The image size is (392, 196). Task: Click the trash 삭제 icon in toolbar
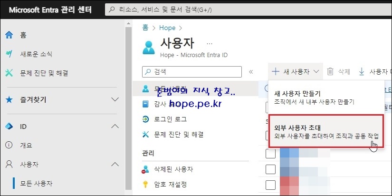point(330,71)
